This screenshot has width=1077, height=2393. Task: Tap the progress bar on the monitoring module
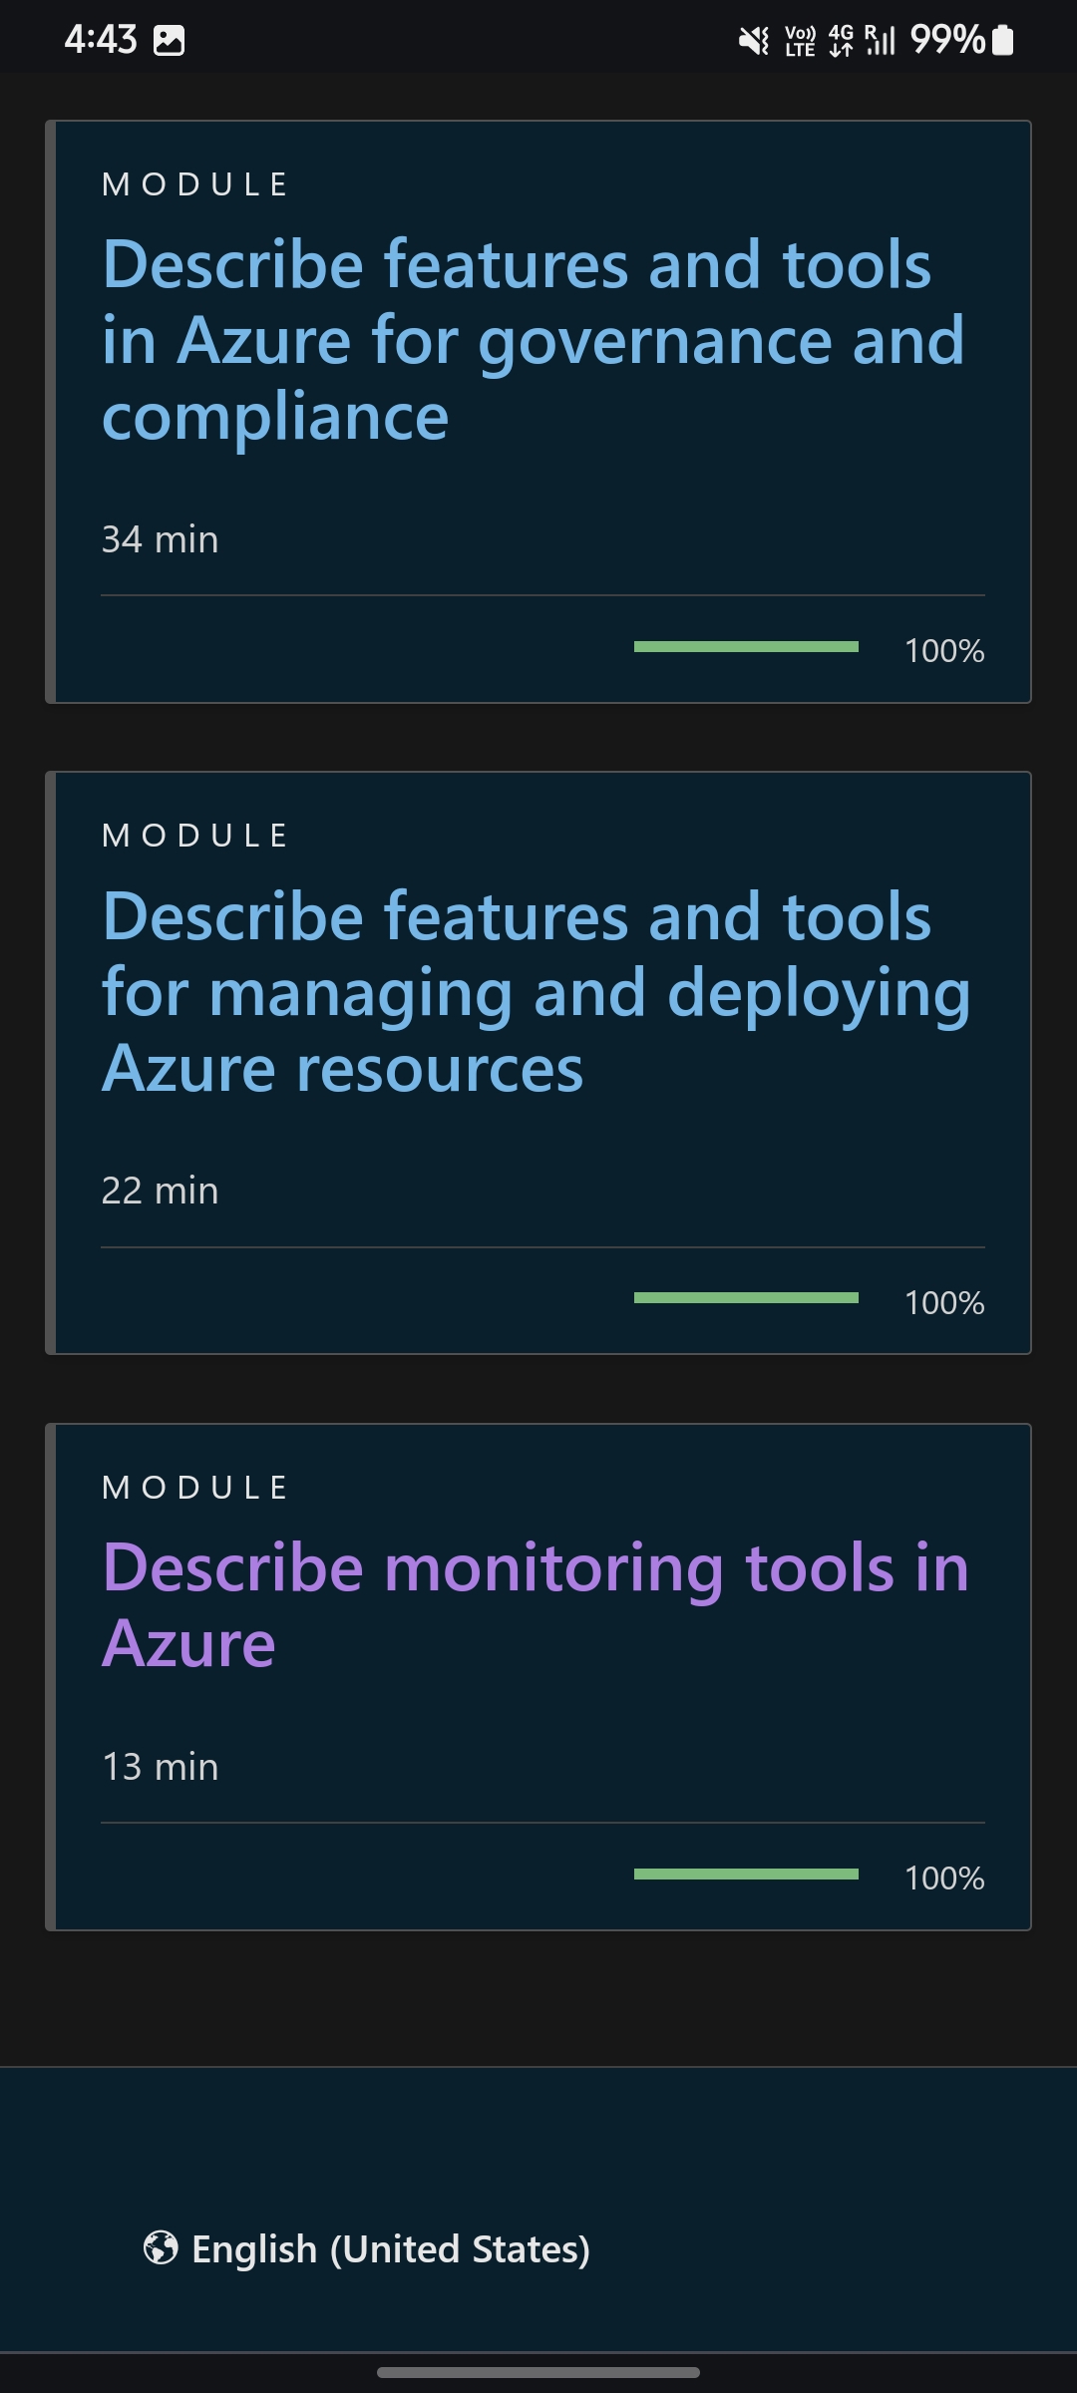click(747, 1874)
